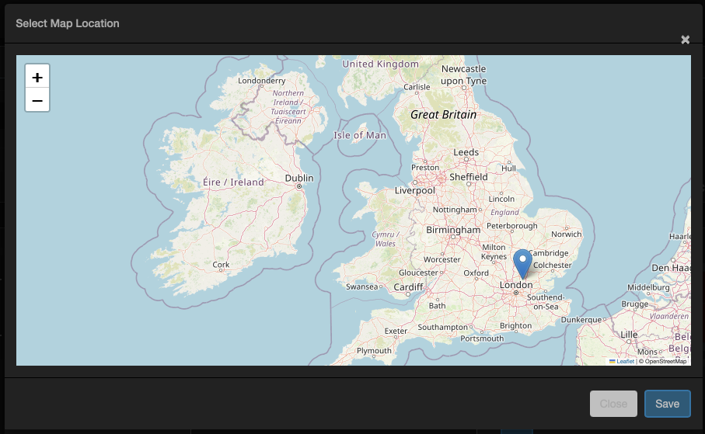This screenshot has height=434, width=705.
Task: Pick Birmingham on the map
Action: (x=453, y=230)
